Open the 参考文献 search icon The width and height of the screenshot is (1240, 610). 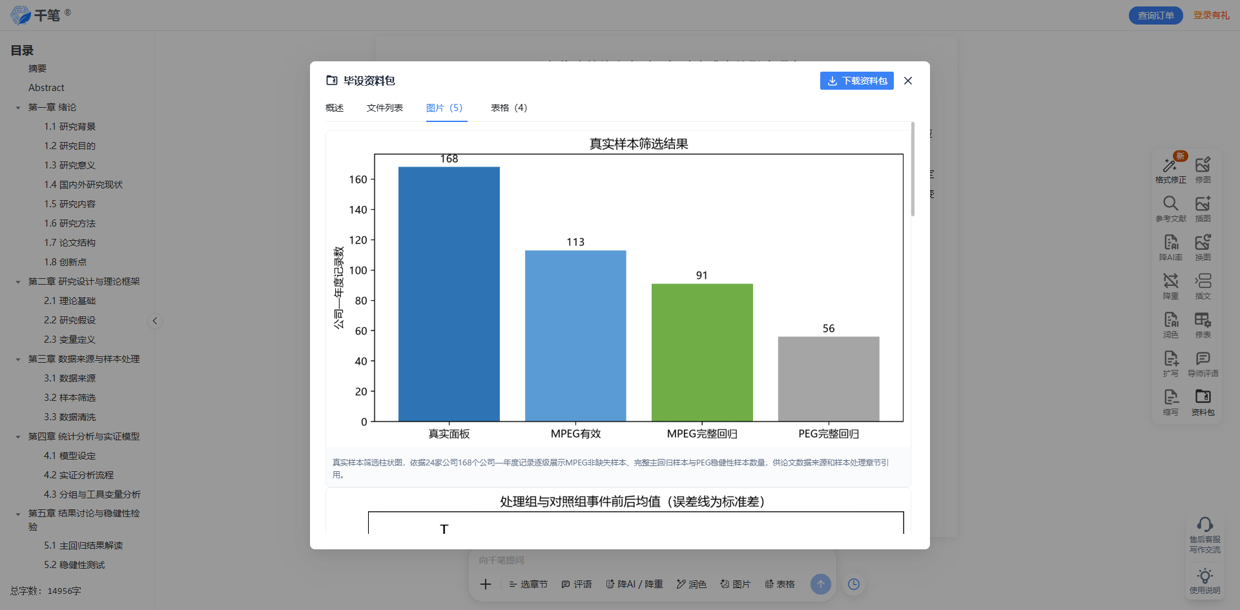point(1170,203)
